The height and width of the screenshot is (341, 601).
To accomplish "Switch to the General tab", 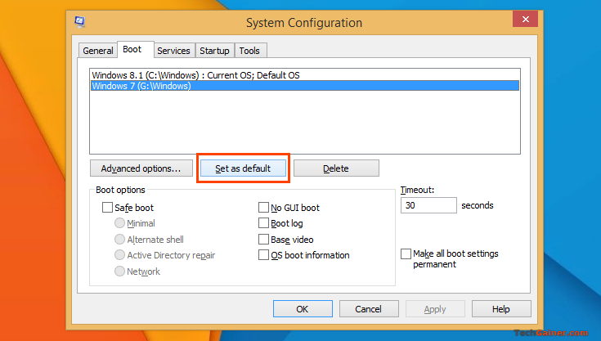I will point(98,51).
